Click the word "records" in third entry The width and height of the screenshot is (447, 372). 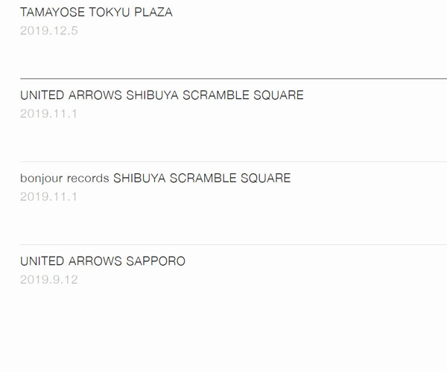[88, 179]
